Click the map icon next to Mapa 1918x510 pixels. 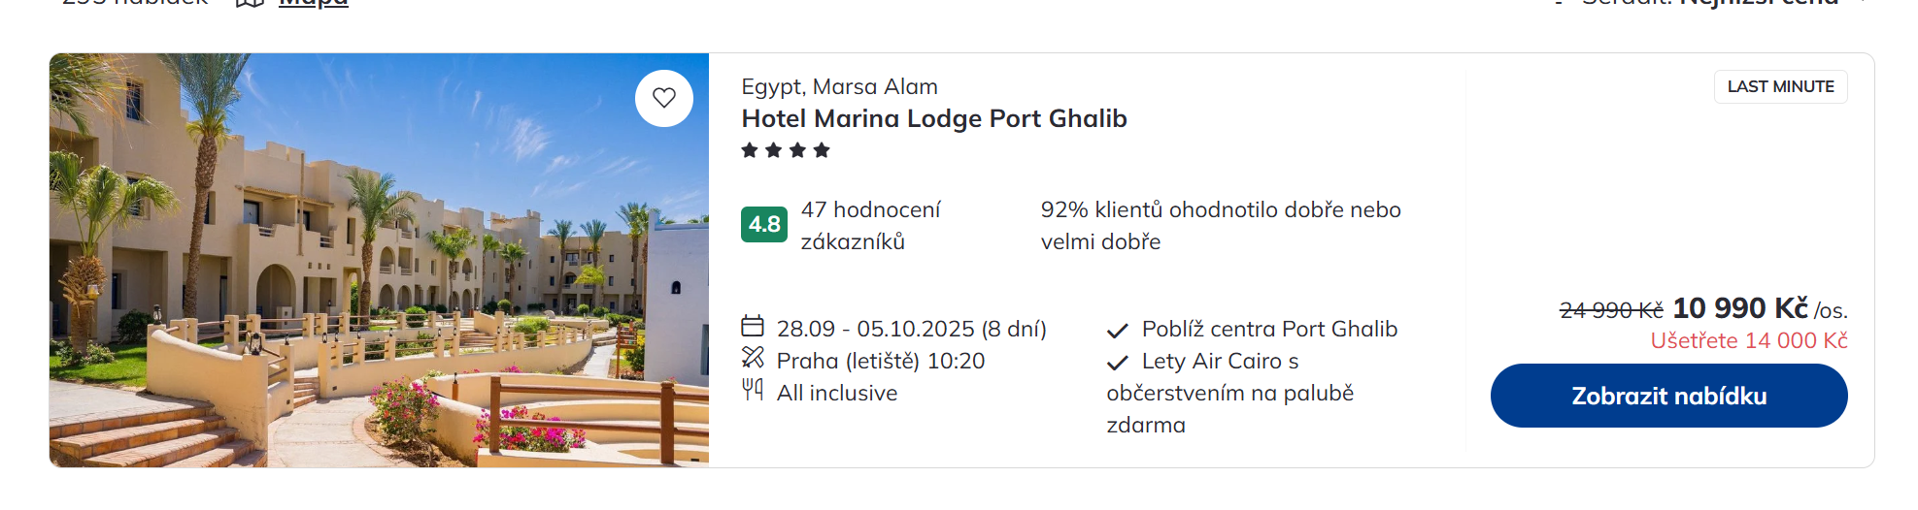coord(251,4)
